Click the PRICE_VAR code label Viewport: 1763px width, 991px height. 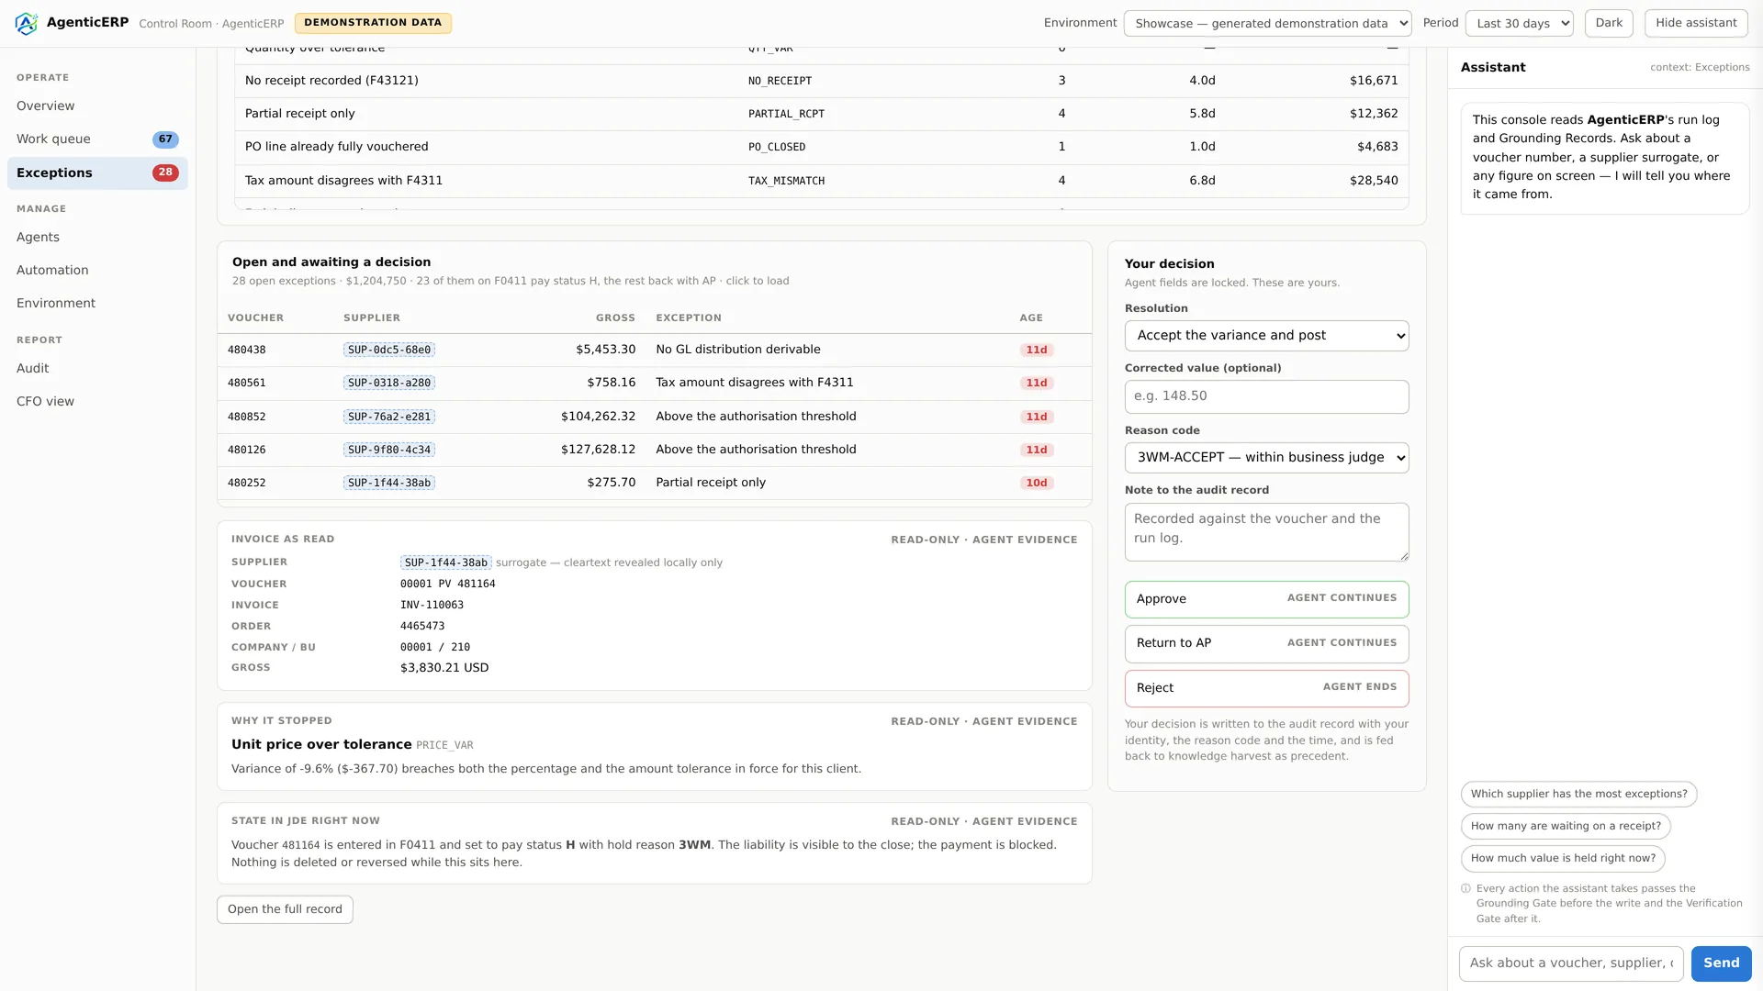(x=444, y=746)
